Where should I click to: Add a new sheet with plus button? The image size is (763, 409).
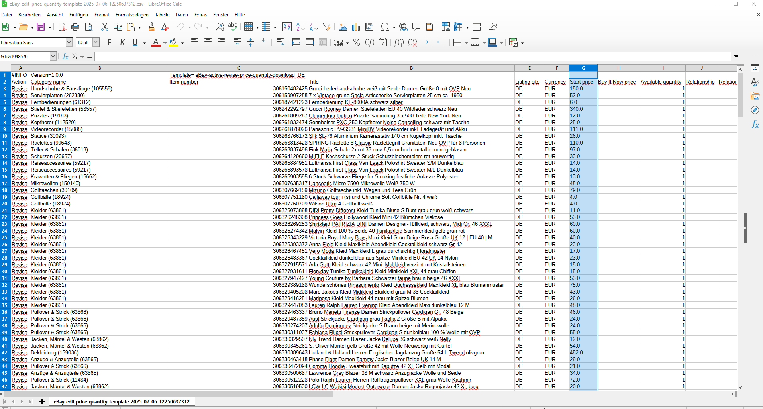tap(42, 401)
